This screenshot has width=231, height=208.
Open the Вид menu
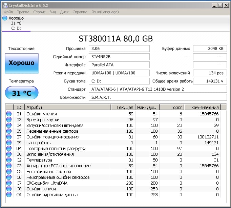click(x=52, y=12)
